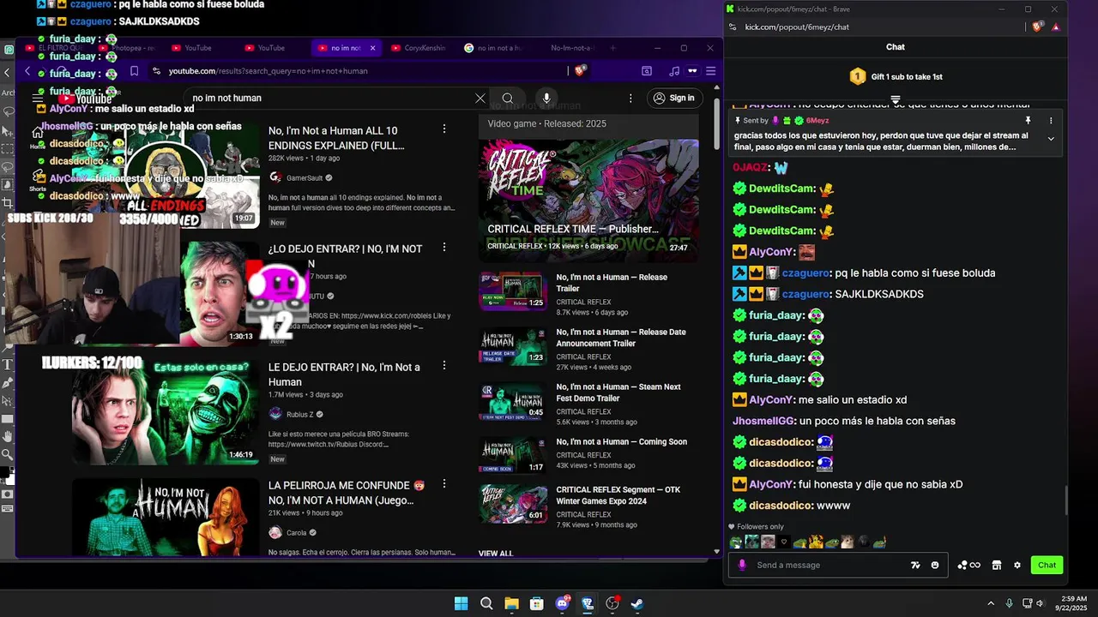This screenshot has height=617, width=1098.
Task: Open 7TV emote menu in chat input
Action: tap(915, 566)
